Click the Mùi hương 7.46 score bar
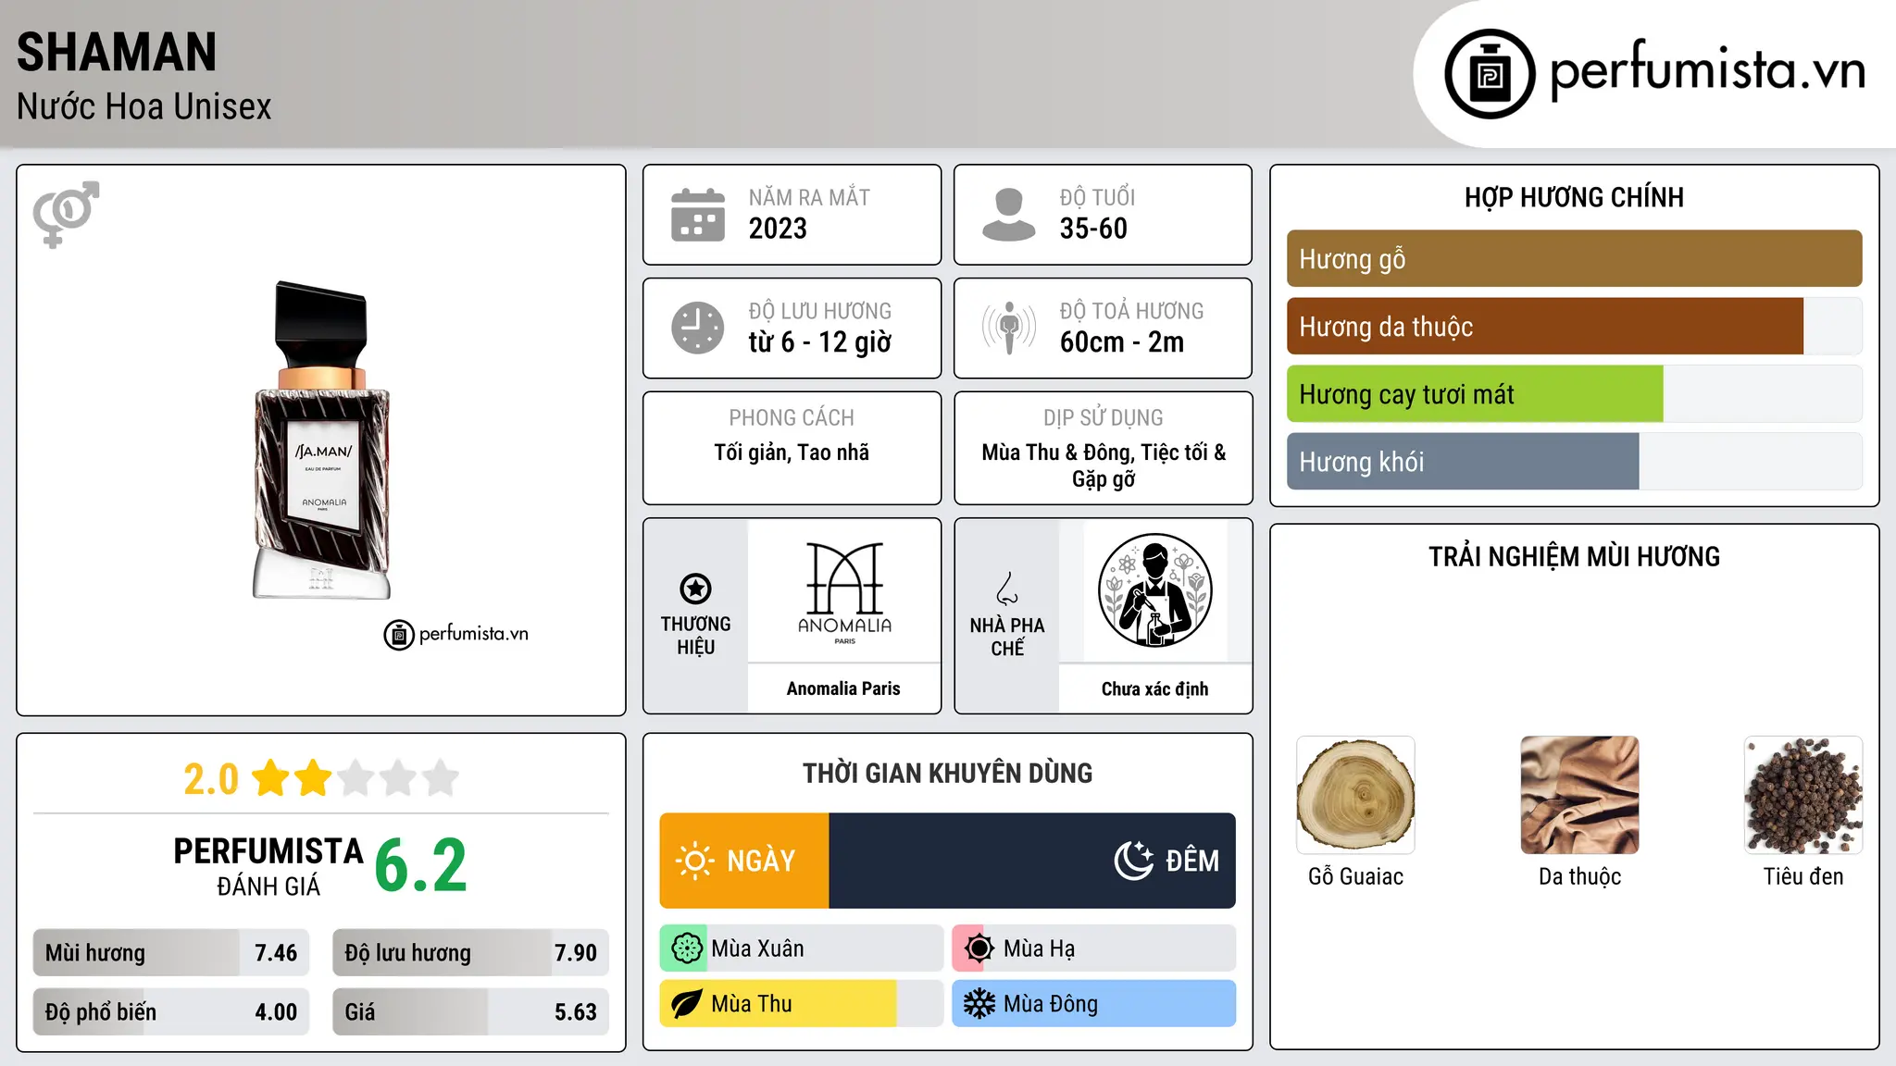Screen dimensions: 1896x1066 click(171, 952)
